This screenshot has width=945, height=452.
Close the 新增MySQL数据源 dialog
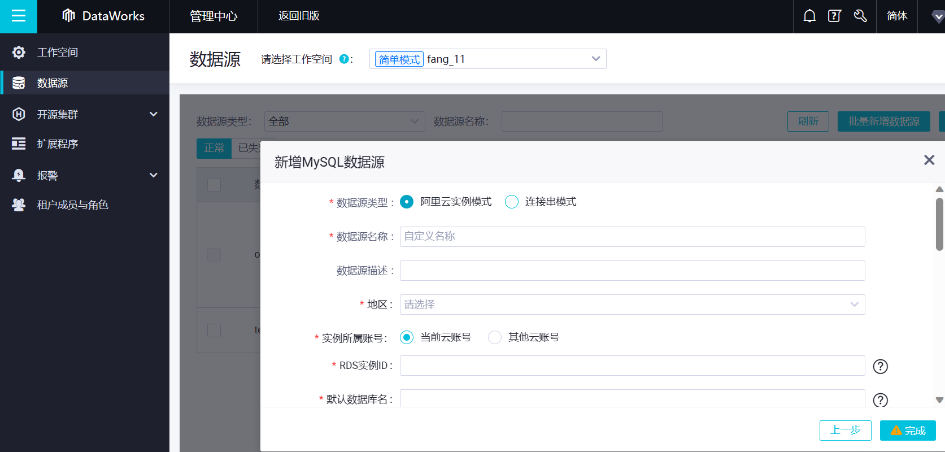[929, 160]
